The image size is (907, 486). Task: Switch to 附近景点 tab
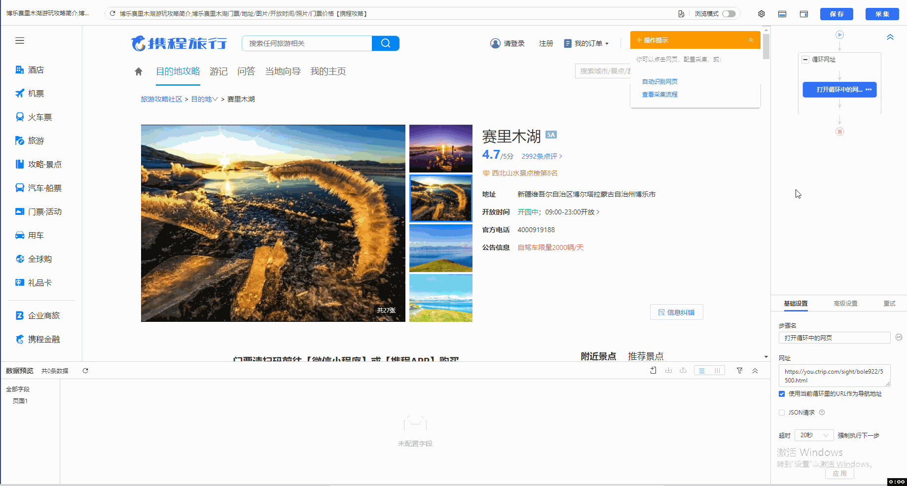[598, 356]
